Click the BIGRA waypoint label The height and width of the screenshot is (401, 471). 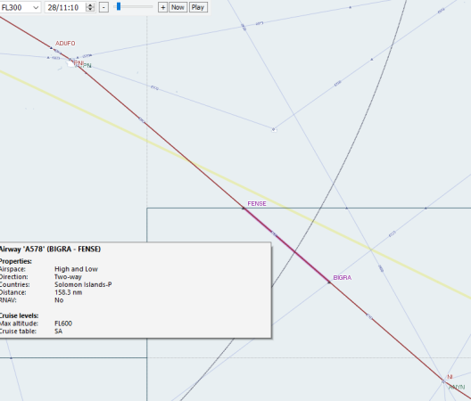343,277
